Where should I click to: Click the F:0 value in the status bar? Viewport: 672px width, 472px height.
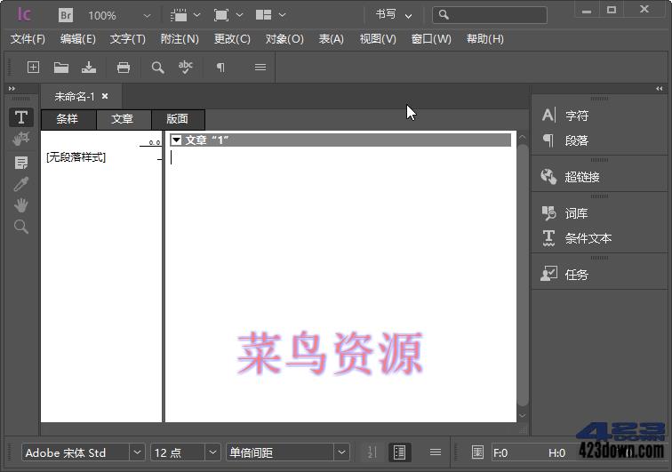[x=500, y=452]
